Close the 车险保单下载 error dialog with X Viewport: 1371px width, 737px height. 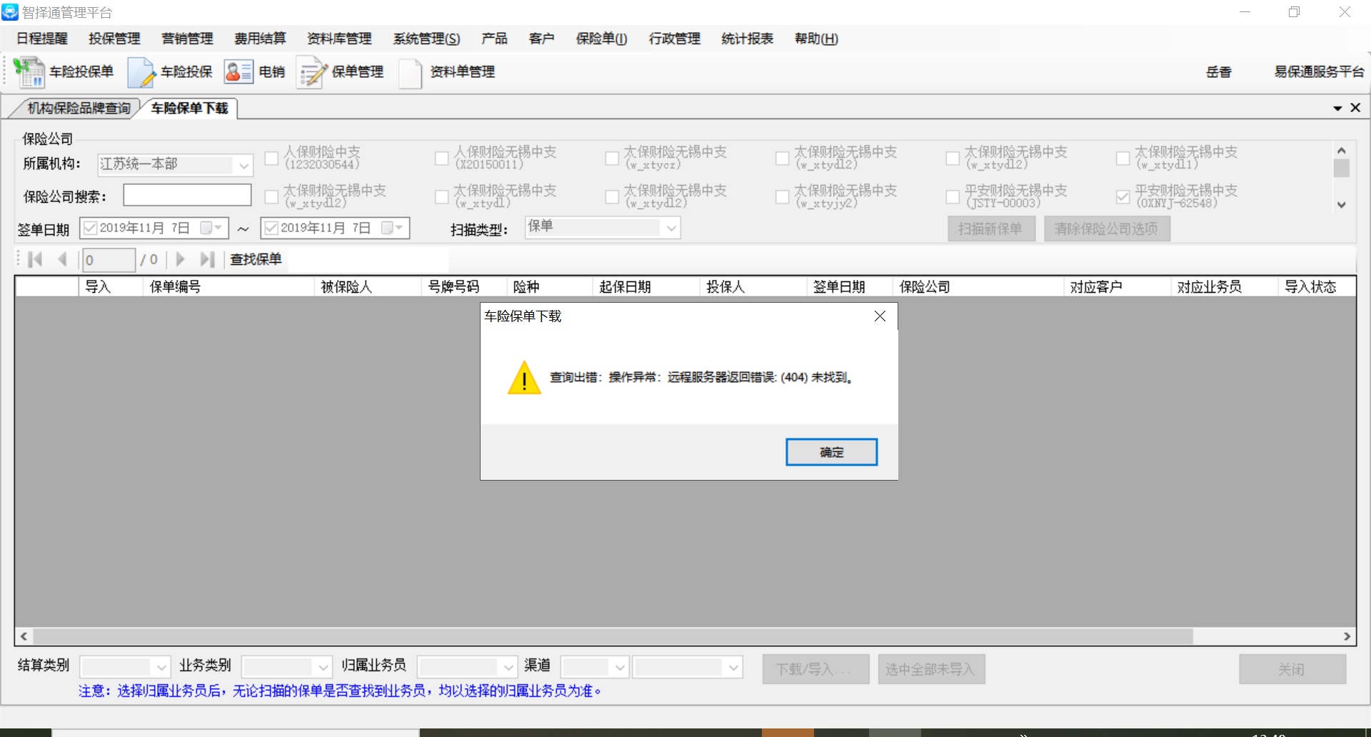click(880, 316)
